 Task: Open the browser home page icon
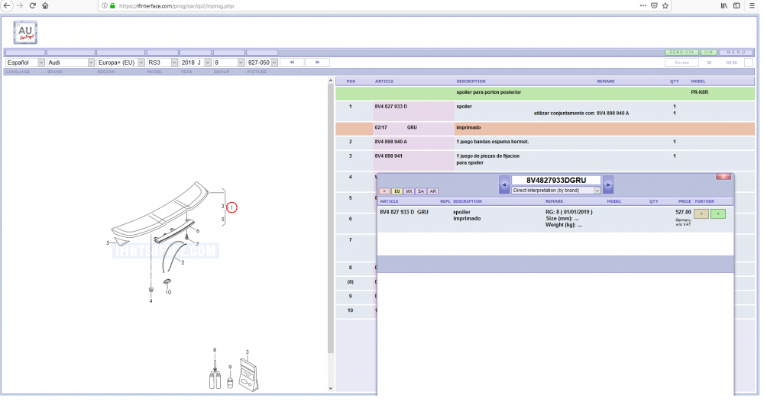(x=45, y=6)
